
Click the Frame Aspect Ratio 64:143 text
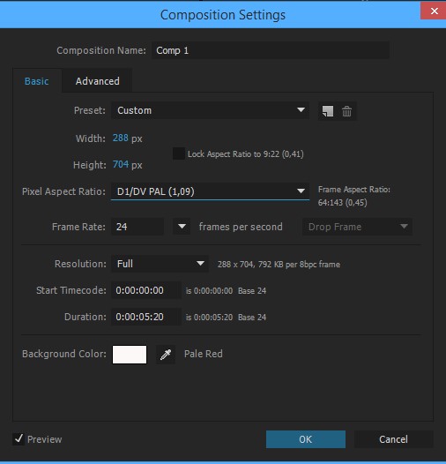[x=343, y=203]
